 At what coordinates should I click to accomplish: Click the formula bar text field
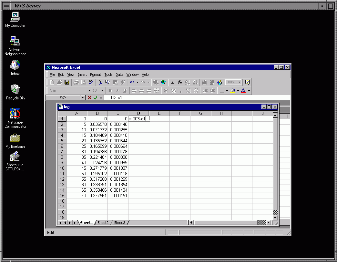194,97
